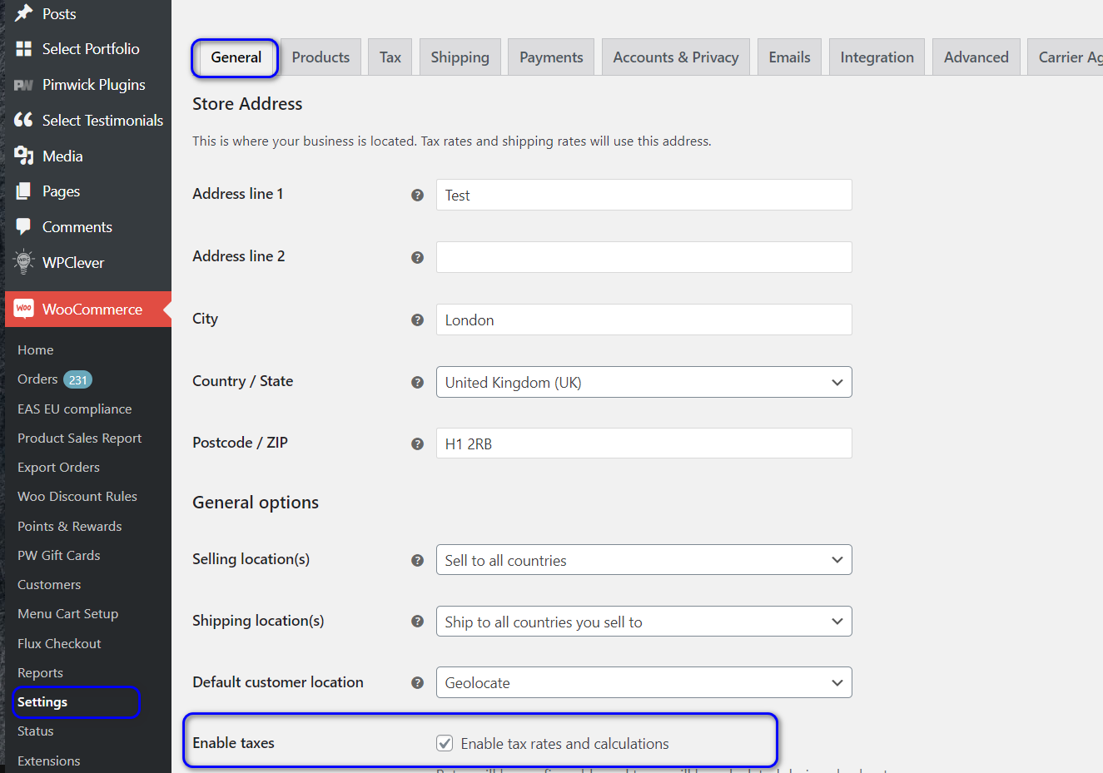
Task: Go to Orders in WooCommerce submenu
Action: (37, 379)
